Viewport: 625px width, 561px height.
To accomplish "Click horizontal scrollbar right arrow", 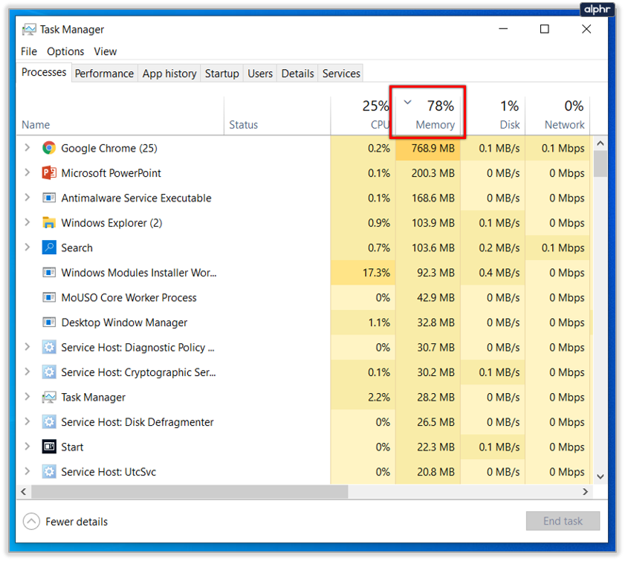I will point(585,492).
